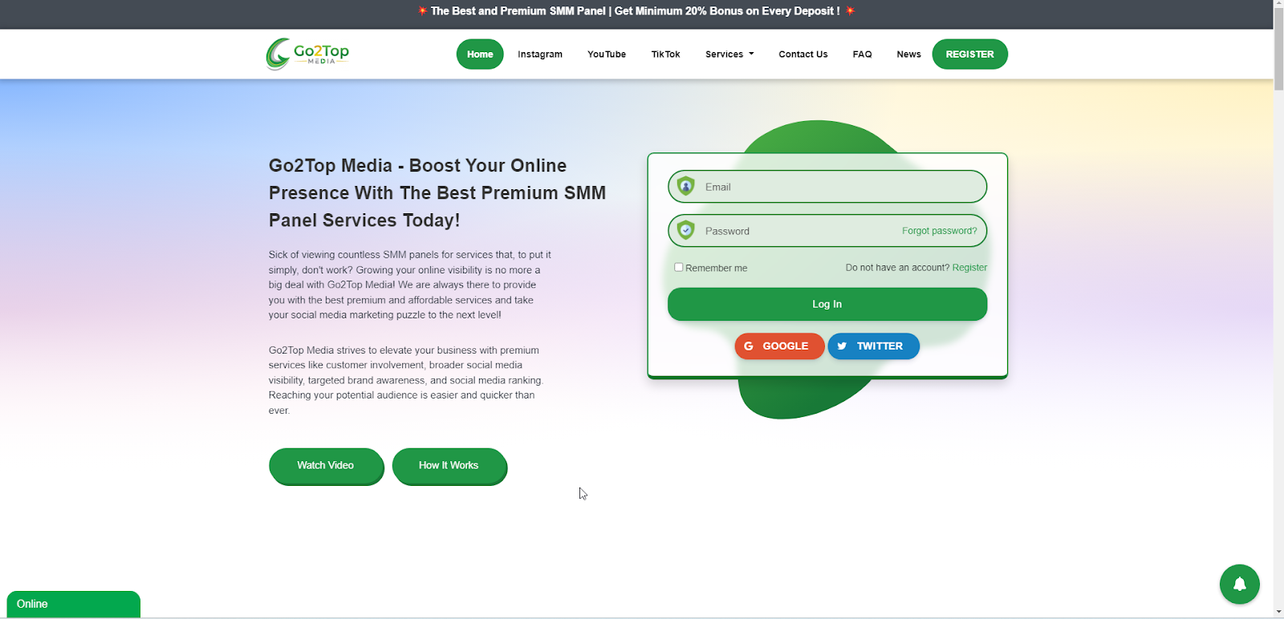1284x619 pixels.
Task: Focus the Email input field
Action: 827,187
